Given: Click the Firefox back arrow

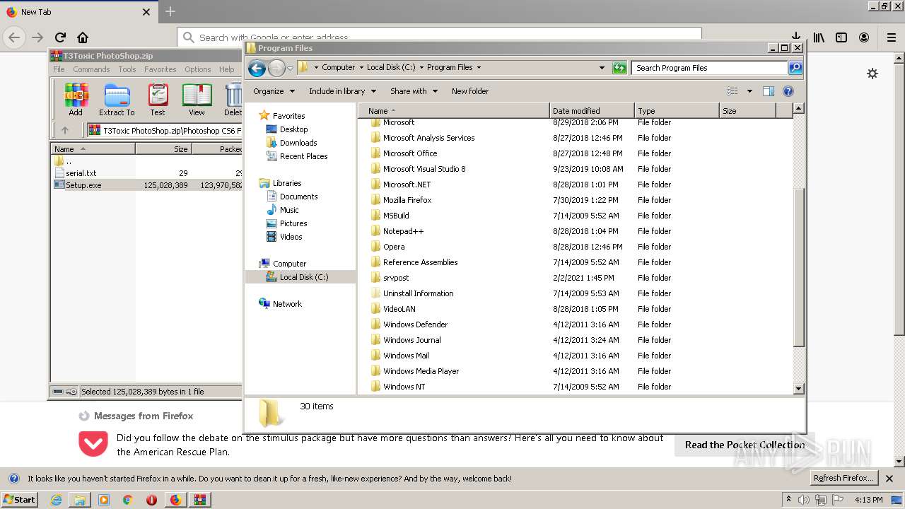Looking at the screenshot, I should point(15,37).
